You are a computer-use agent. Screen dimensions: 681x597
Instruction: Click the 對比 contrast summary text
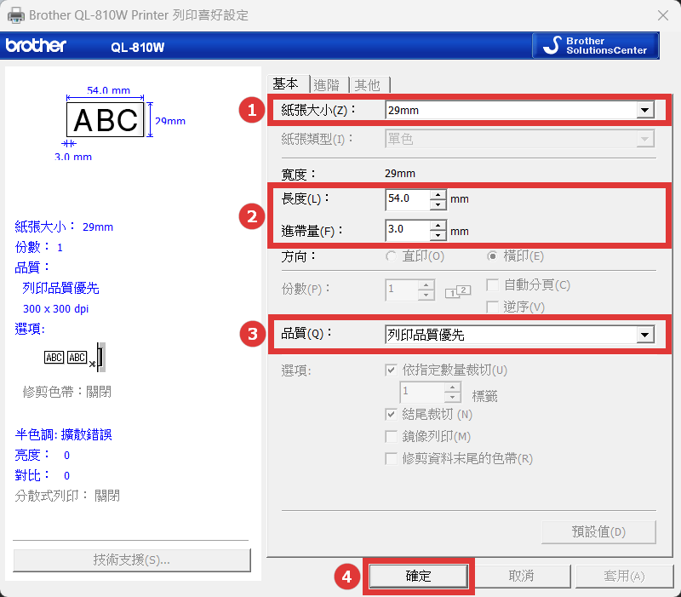[x=42, y=475]
